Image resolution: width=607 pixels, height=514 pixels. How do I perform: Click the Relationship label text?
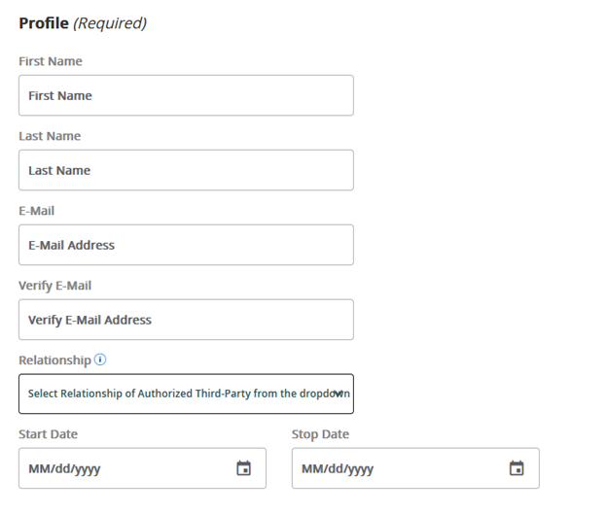pyautogui.click(x=54, y=360)
